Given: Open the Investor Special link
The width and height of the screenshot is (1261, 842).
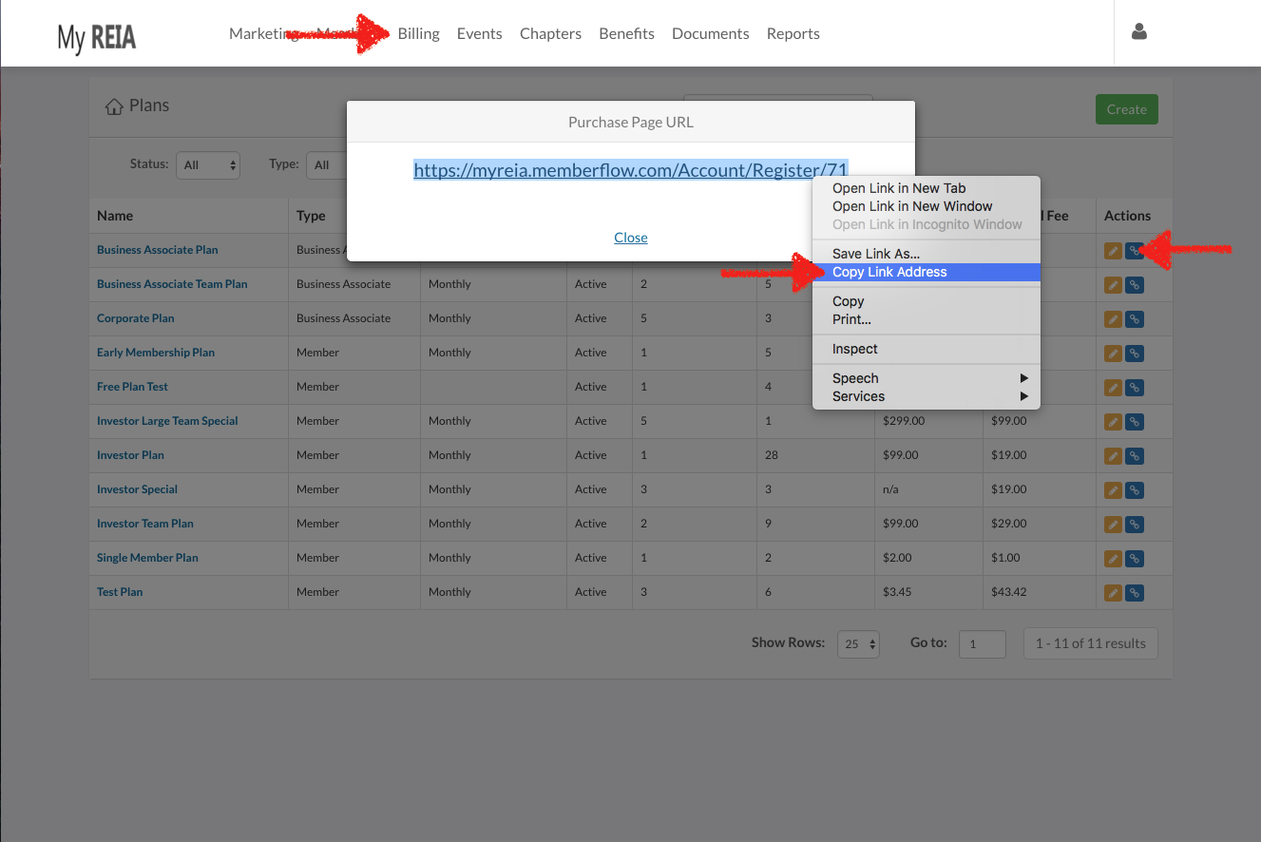Looking at the screenshot, I should [137, 489].
